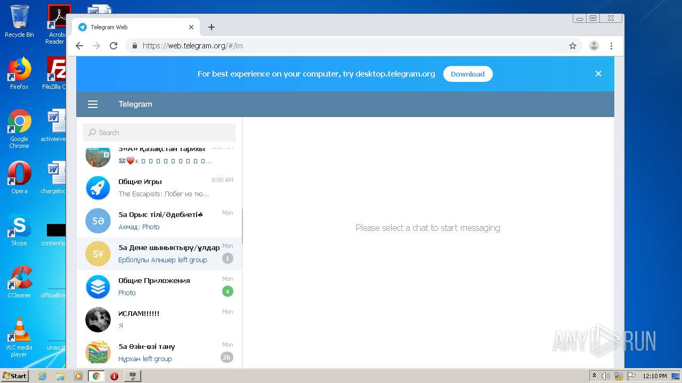Screen dimensions: 682x383
Task: Click the chat list scrollbar
Action: 242,226
